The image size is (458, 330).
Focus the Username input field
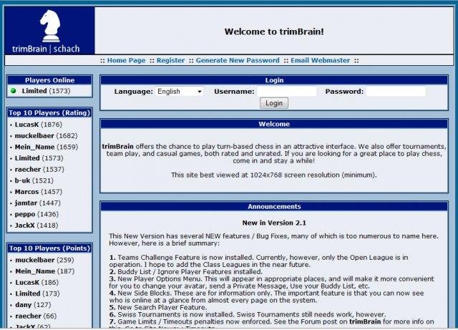pyautogui.click(x=286, y=92)
